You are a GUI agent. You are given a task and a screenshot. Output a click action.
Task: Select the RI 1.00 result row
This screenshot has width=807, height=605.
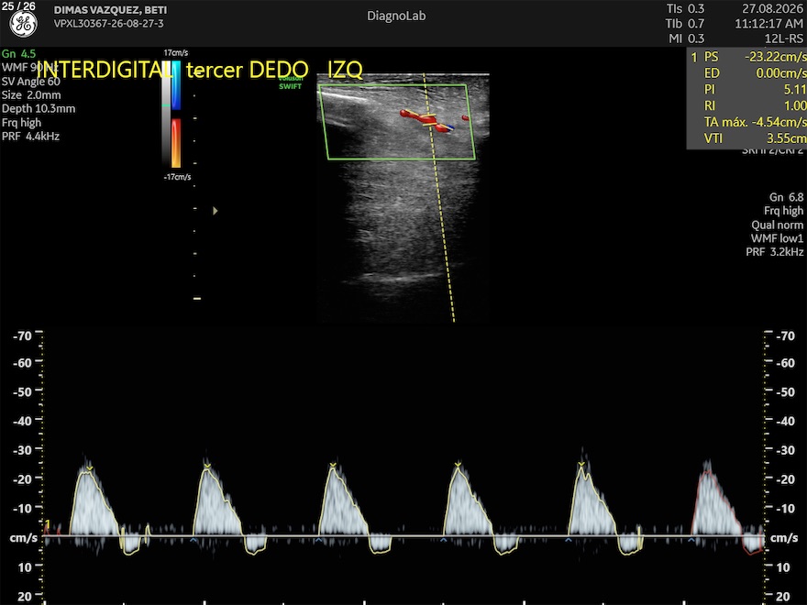pyautogui.click(x=746, y=105)
